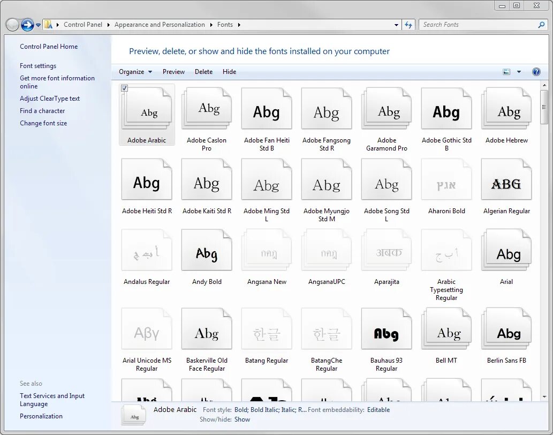Screen dimensions: 553x435
Task: Click the Editable embeddability value
Action: pyautogui.click(x=378, y=410)
